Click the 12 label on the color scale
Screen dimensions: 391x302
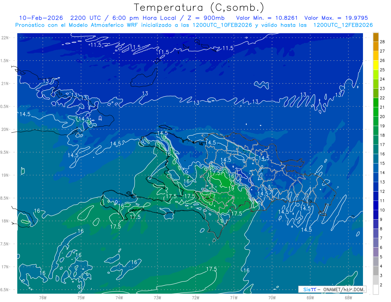click(382, 191)
